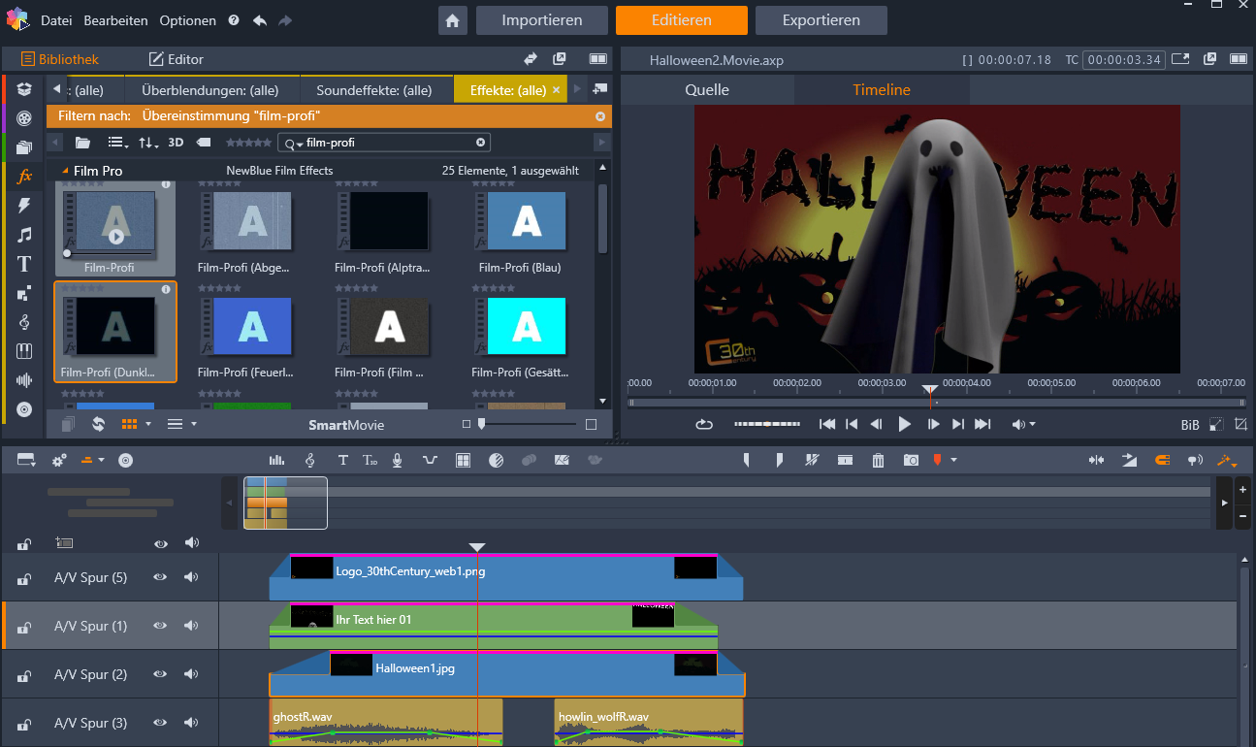This screenshot has width=1256, height=747.
Task: Click the mark-in marker icon
Action: click(746, 460)
